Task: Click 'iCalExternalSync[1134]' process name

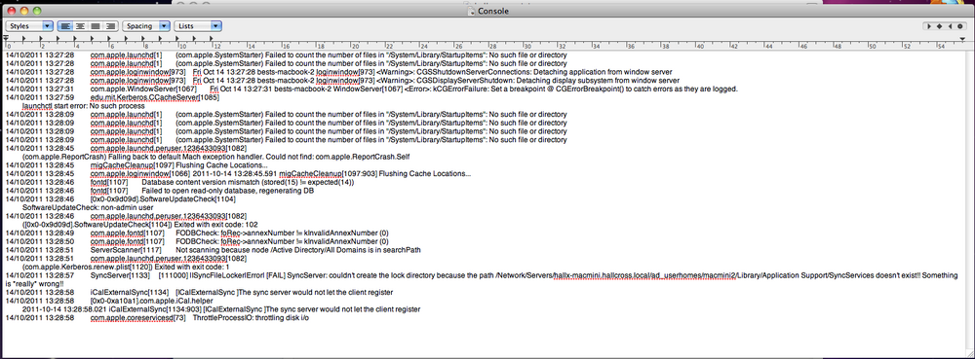Action: [129, 292]
